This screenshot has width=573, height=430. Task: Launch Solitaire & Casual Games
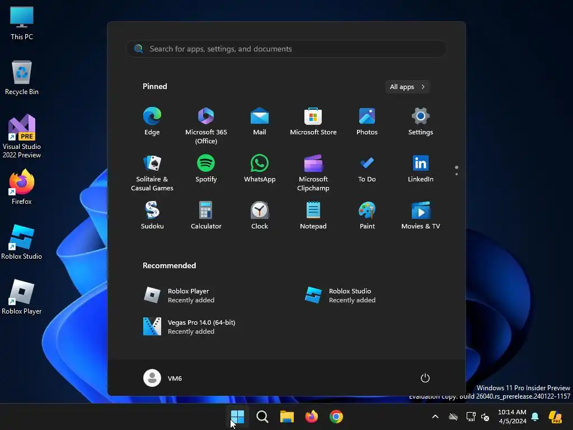click(x=152, y=173)
